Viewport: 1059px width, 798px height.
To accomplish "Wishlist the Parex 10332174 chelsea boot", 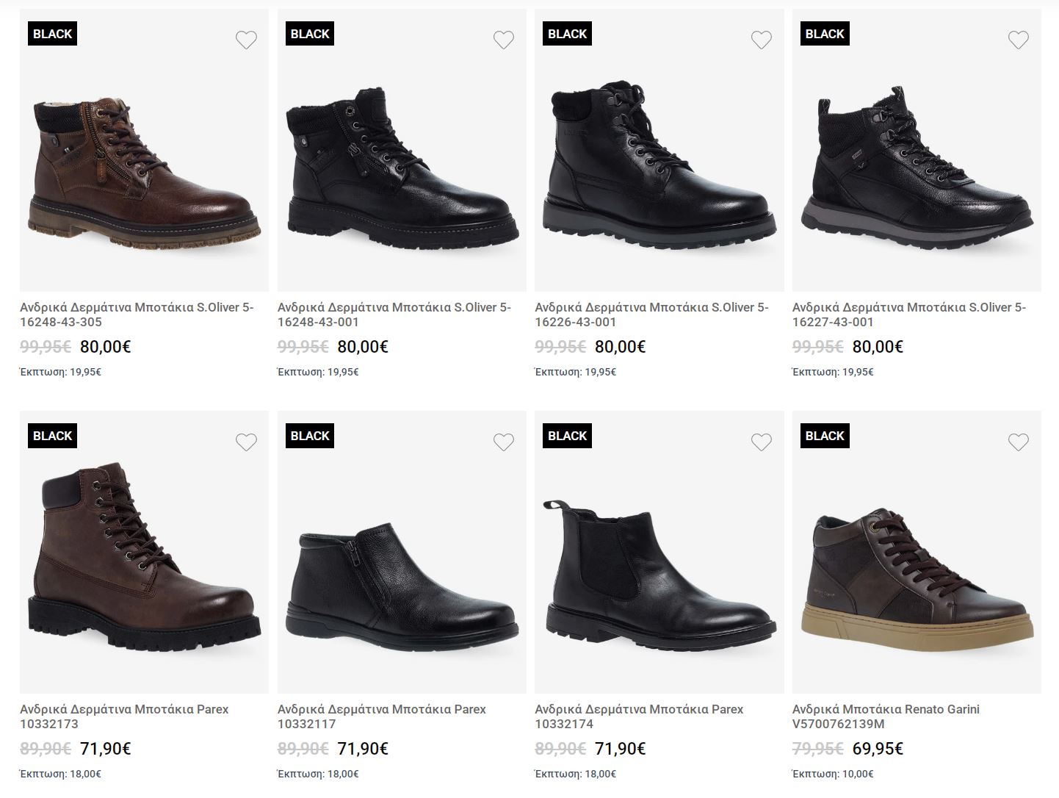I will point(761,442).
